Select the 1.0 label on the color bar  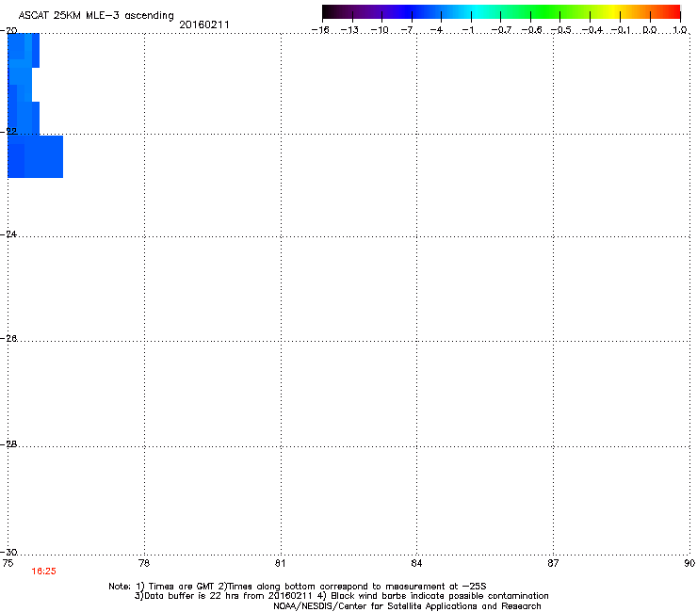pyautogui.click(x=680, y=30)
